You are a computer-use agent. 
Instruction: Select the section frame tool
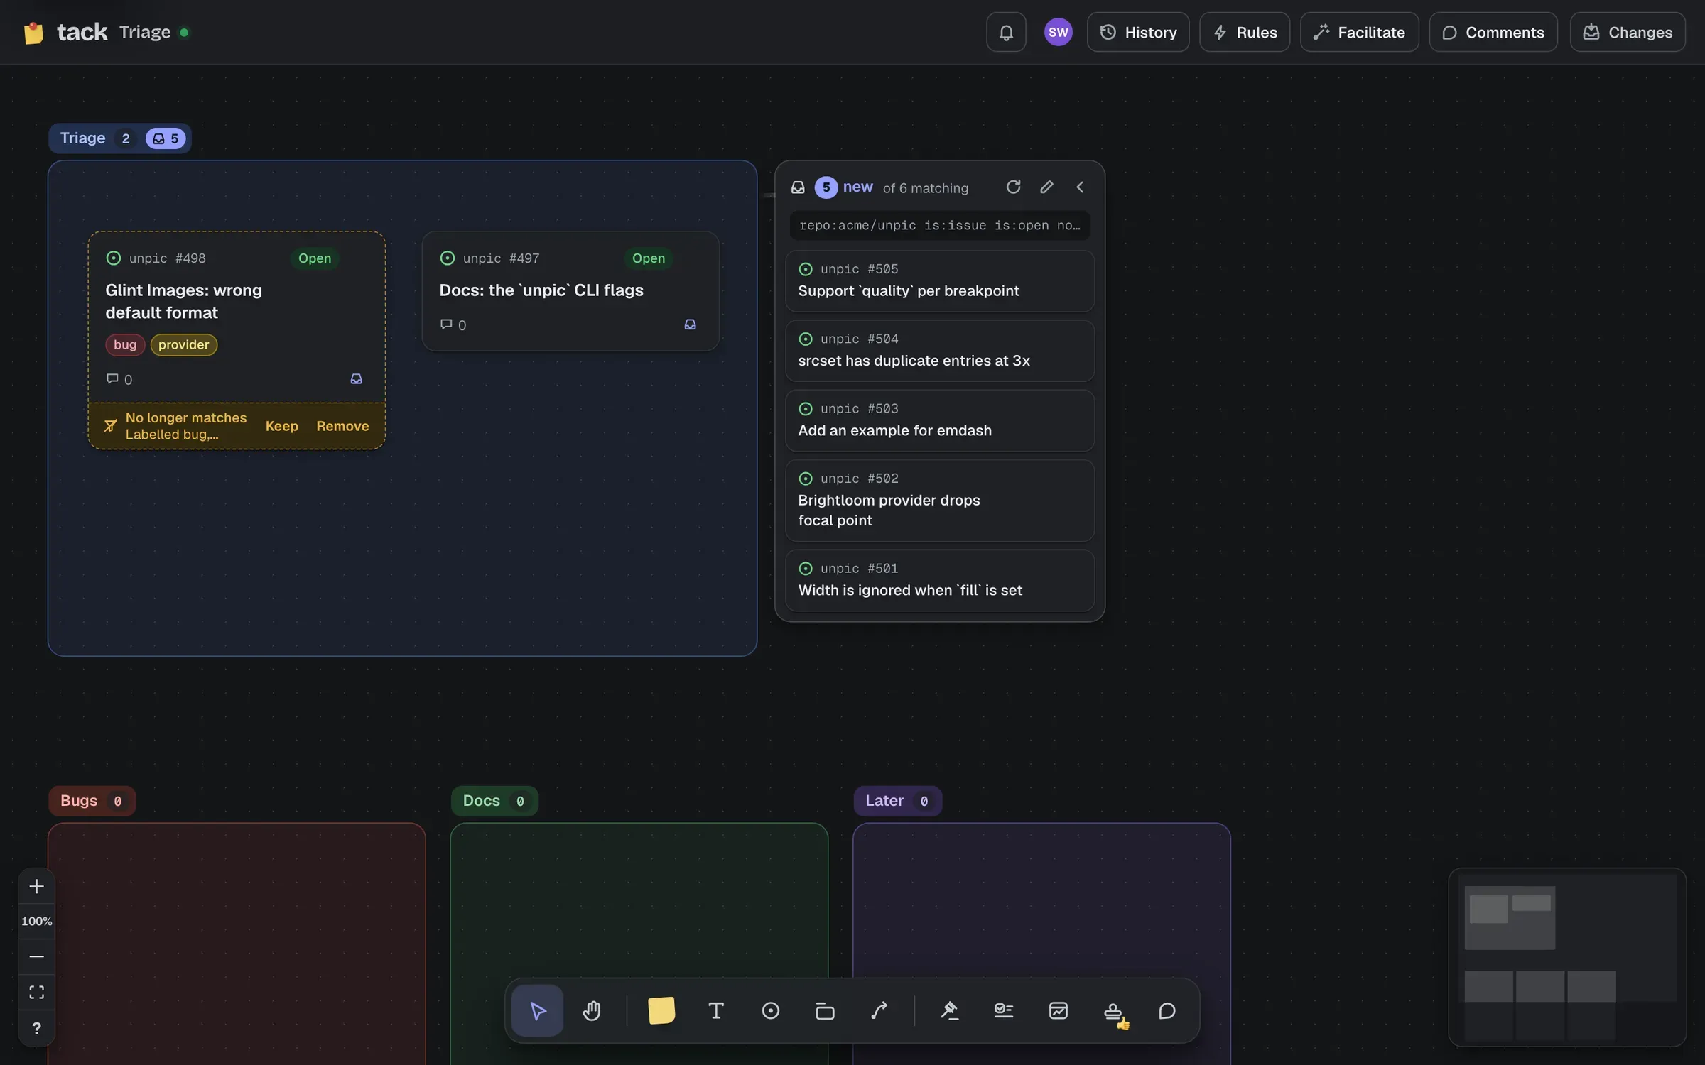pyautogui.click(x=825, y=1010)
